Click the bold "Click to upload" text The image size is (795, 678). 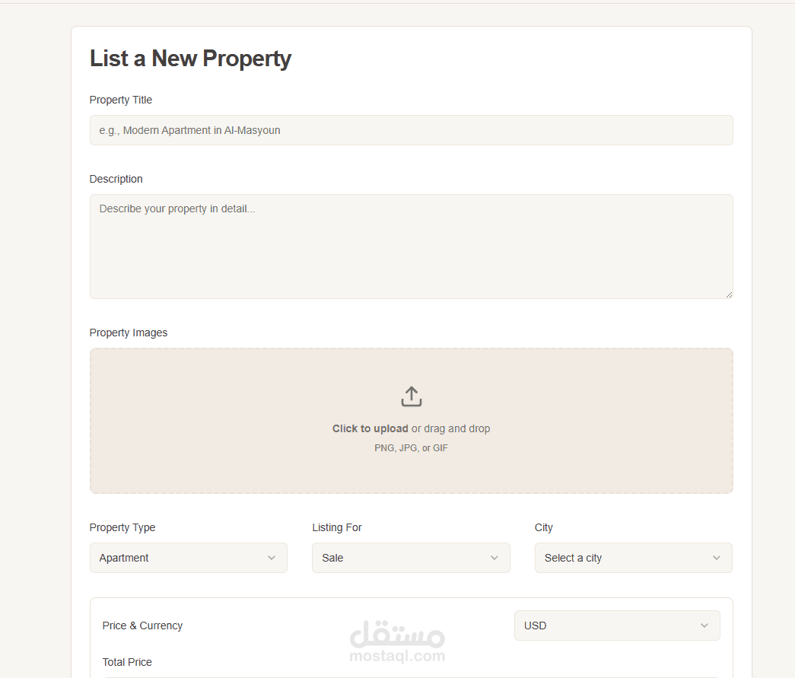[370, 428]
